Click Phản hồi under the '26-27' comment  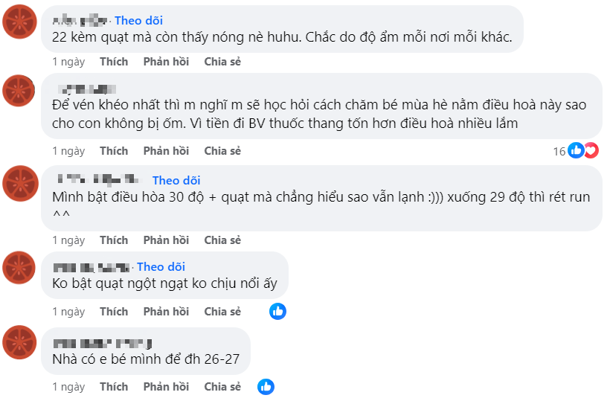(x=166, y=386)
